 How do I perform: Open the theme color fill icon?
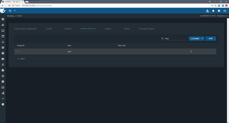(208, 11)
